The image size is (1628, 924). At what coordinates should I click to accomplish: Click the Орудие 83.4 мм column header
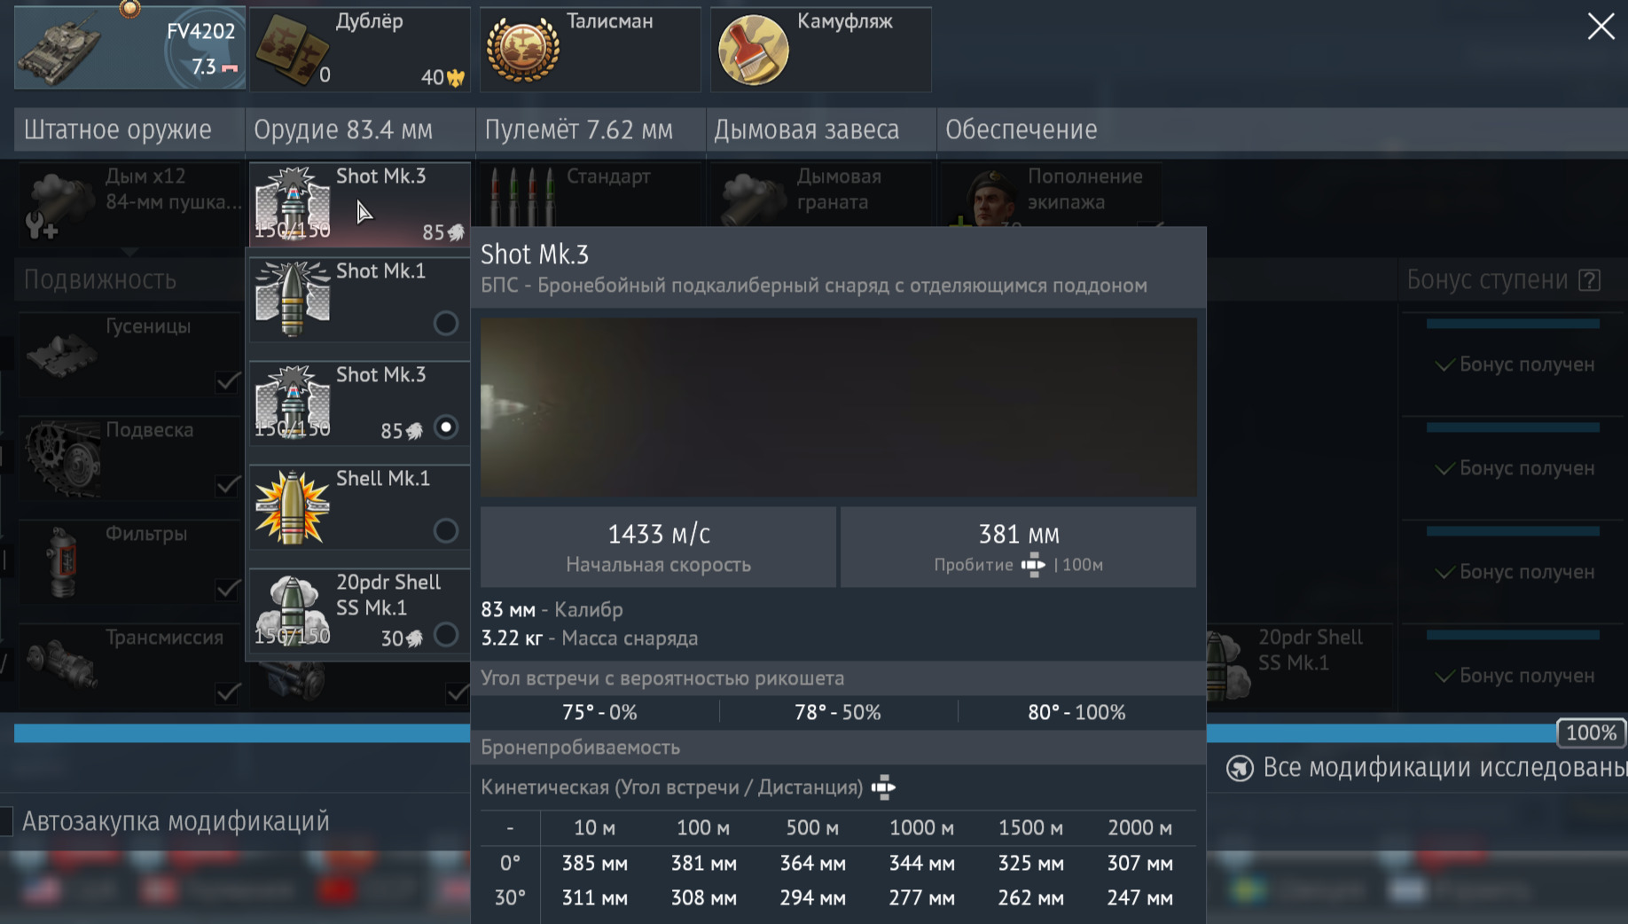click(343, 129)
